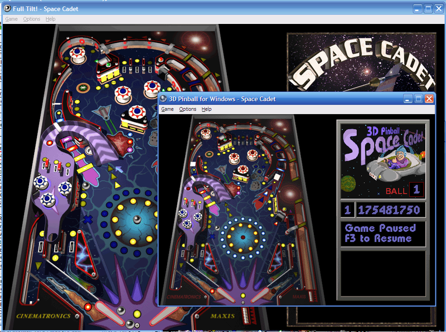The image size is (446, 332).
Task: Maximize the Full Tilt Space Cadet window
Action: (428, 9)
